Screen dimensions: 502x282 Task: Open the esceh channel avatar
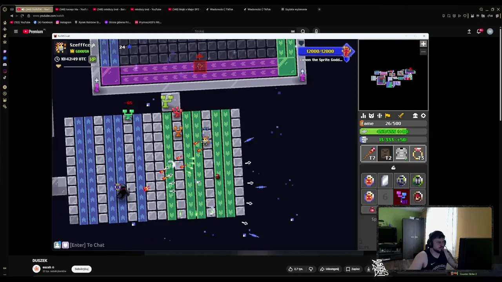36,269
